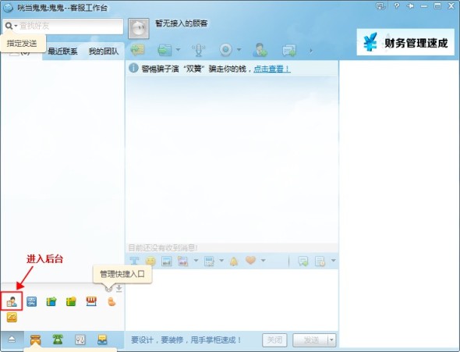Screen dimensions: 460x352
Task: Click the blue '卖' seller shortcut icon
Action: point(31,301)
